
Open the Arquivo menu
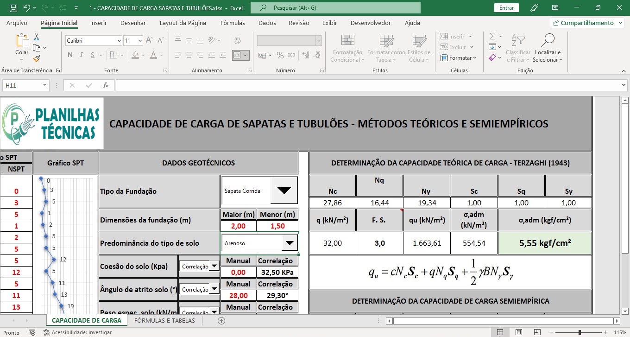[x=17, y=23]
